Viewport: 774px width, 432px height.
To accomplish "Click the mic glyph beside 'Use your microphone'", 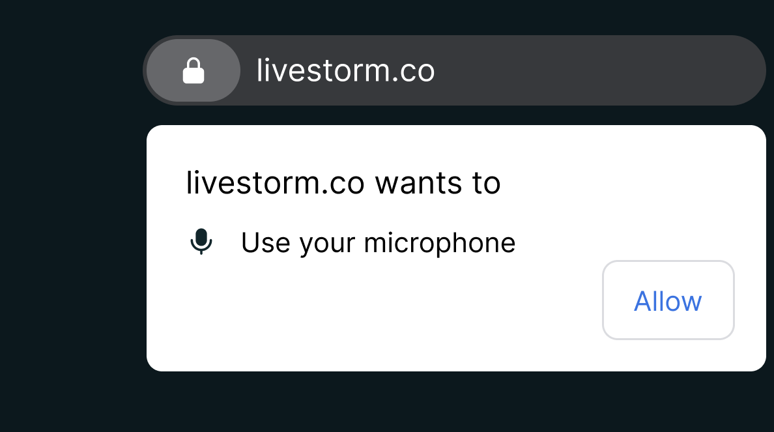I will point(201,242).
